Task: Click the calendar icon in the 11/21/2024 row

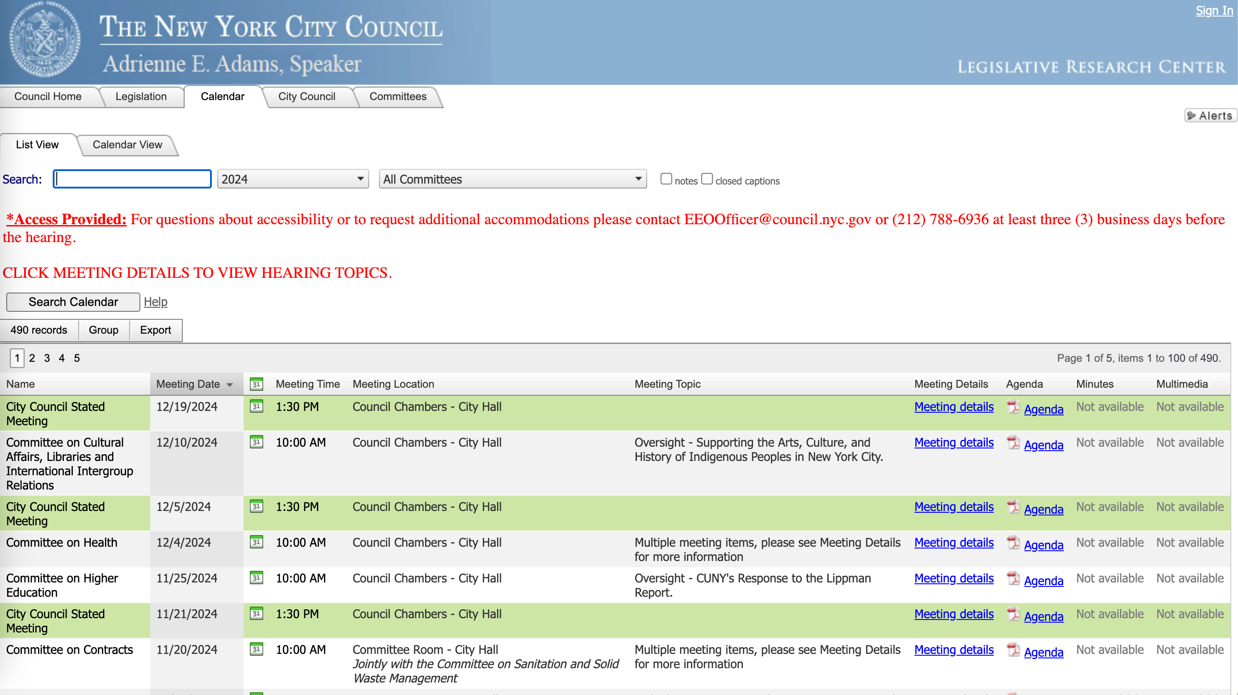Action: coord(257,613)
